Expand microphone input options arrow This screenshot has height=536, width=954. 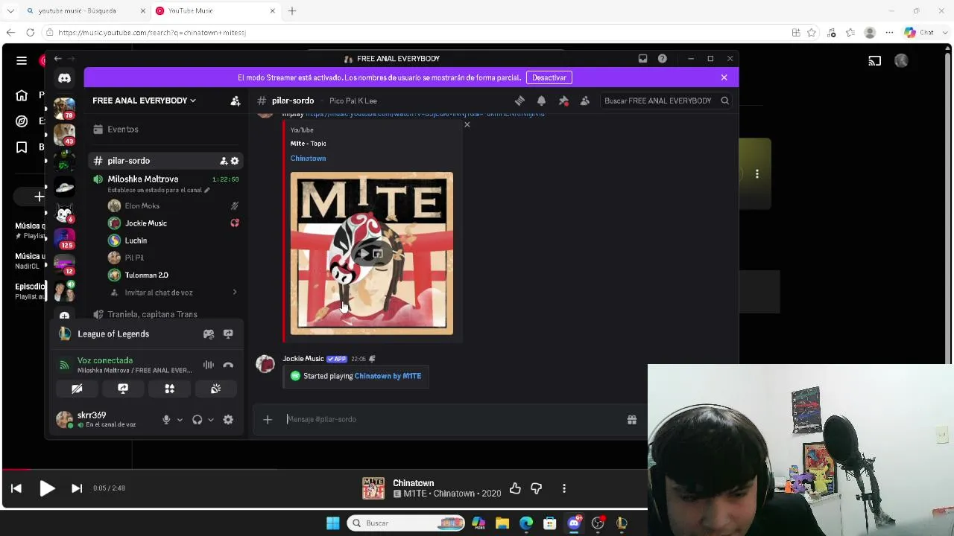tap(180, 420)
